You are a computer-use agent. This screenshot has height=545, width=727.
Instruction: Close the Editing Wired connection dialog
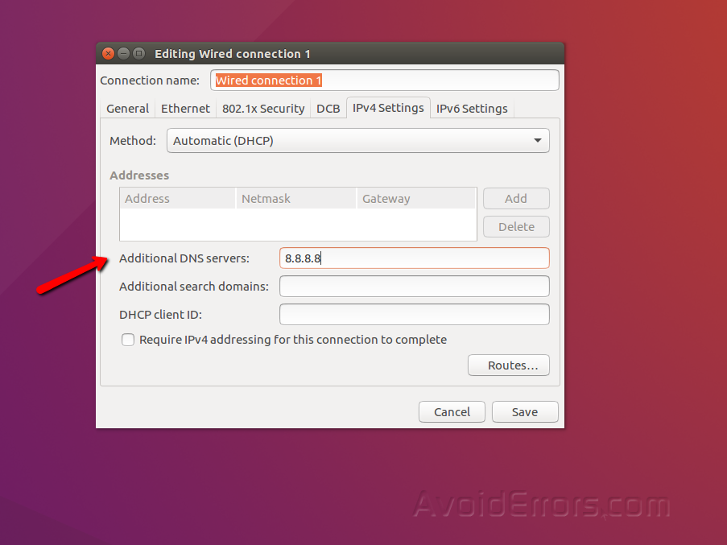(x=108, y=54)
